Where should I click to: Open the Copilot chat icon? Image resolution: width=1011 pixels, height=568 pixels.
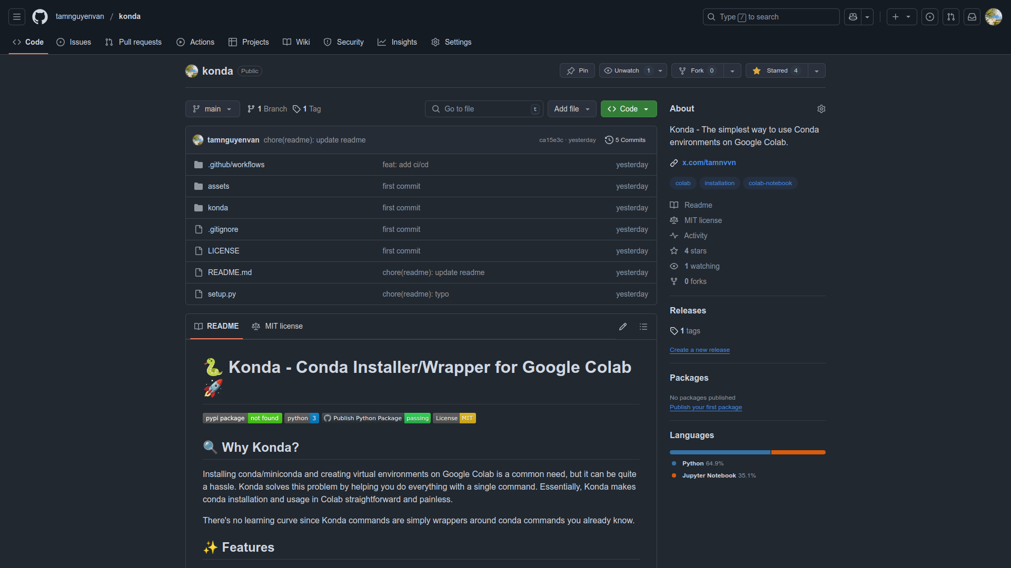pyautogui.click(x=853, y=17)
